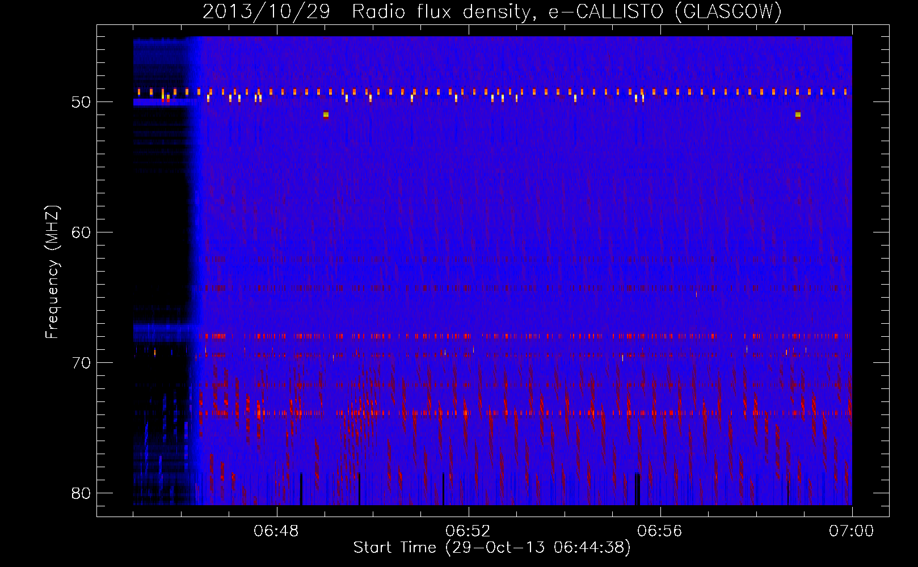
Task: Click the 80 frequency tick label
Action: tap(81, 493)
